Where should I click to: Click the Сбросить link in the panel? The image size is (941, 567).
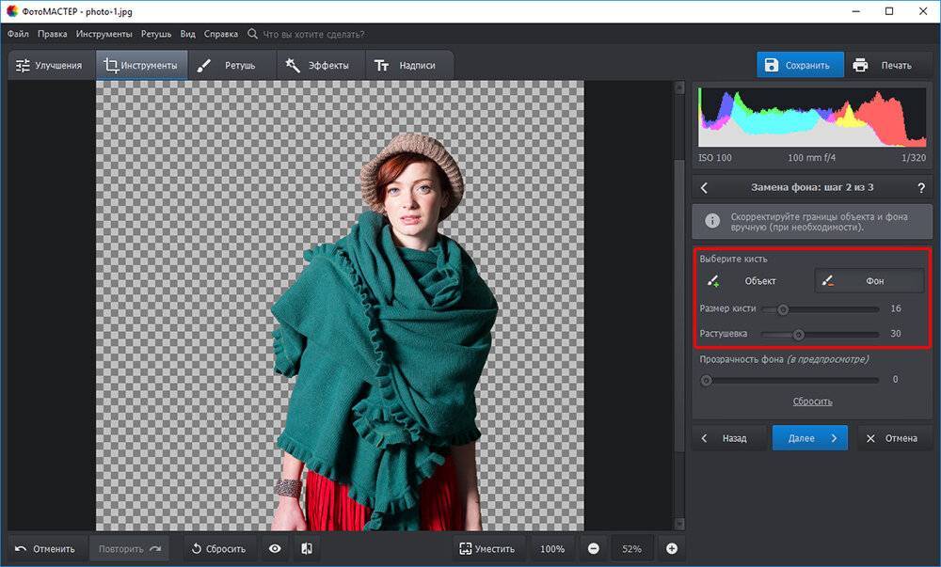tap(812, 402)
